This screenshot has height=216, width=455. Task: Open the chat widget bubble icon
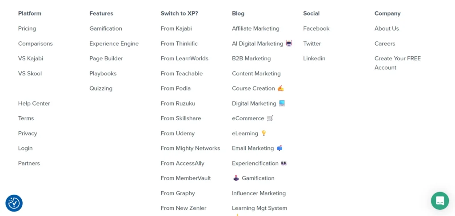tap(440, 200)
